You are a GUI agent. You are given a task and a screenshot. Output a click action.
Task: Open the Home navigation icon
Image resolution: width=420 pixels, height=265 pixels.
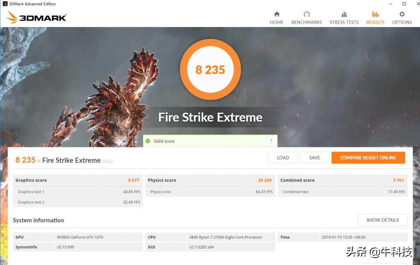pos(277,14)
